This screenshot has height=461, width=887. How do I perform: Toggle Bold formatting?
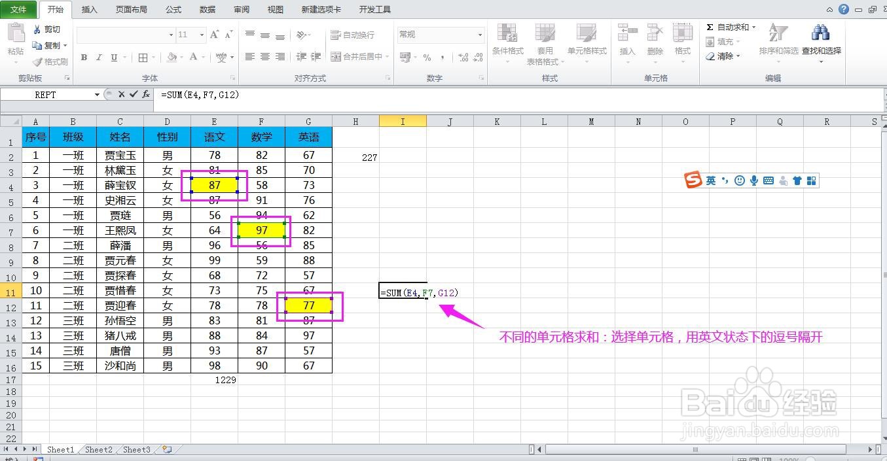[x=84, y=58]
